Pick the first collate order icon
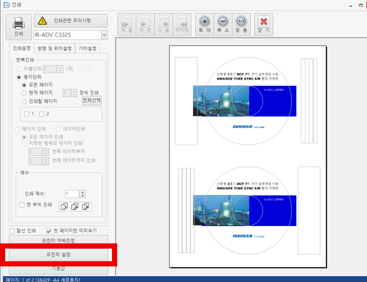Image resolution: width=367 pixels, height=282 pixels. coord(63,206)
